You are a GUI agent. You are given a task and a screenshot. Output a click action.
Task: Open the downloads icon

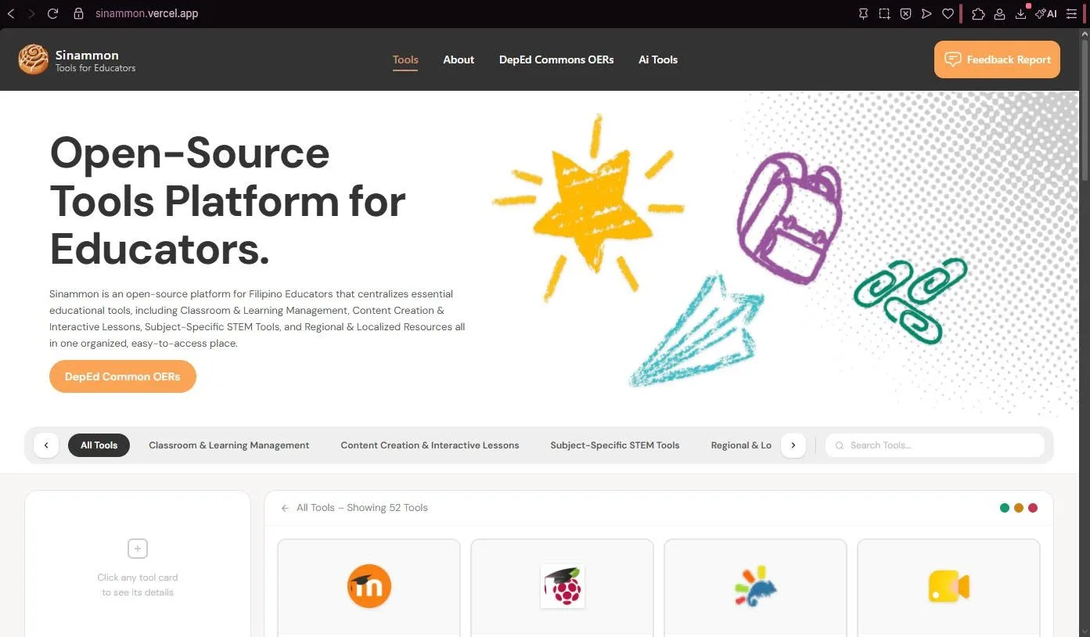click(x=1020, y=13)
